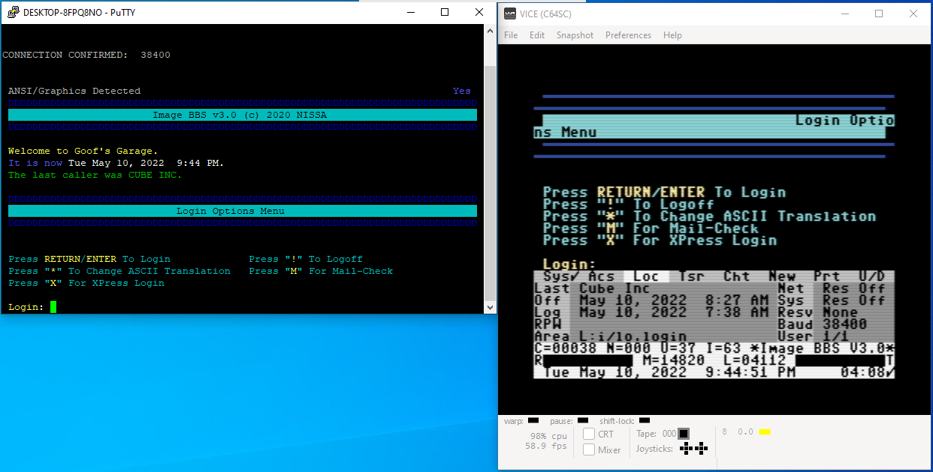Toggle the pause indicator in VICE
The image size is (933, 472).
583,420
